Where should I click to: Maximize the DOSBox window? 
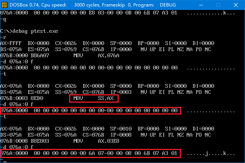[218, 5]
